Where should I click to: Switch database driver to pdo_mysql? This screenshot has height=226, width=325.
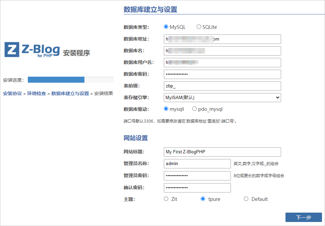pos(194,109)
